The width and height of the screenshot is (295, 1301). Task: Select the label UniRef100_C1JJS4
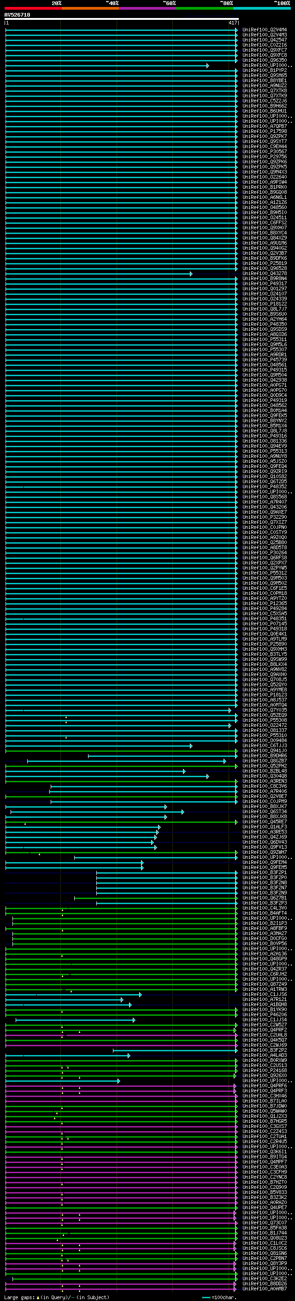click(x=264, y=1019)
